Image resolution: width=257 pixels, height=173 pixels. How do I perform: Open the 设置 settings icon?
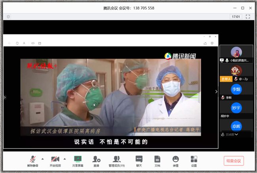194,159
